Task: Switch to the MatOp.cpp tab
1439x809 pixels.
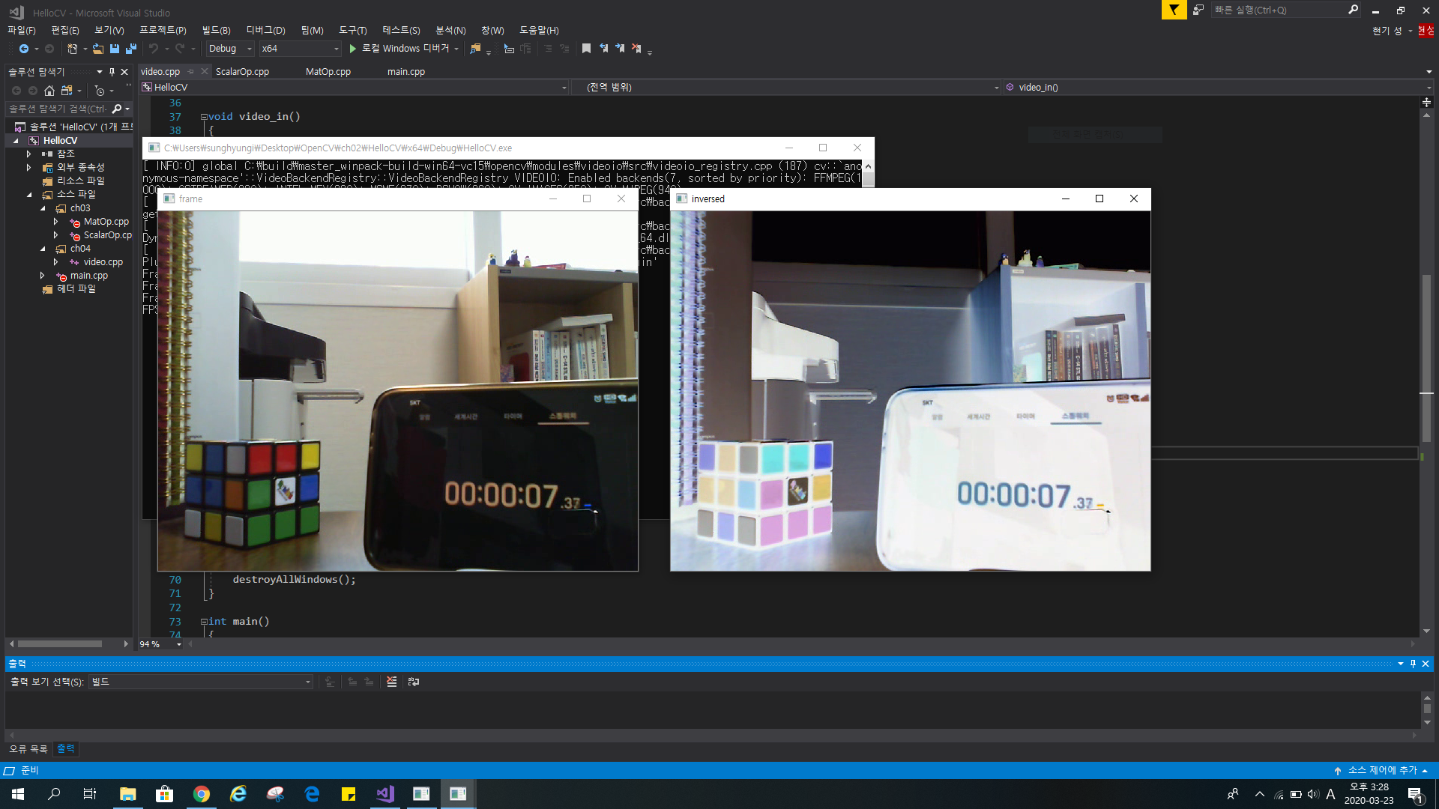Action: 328,72
